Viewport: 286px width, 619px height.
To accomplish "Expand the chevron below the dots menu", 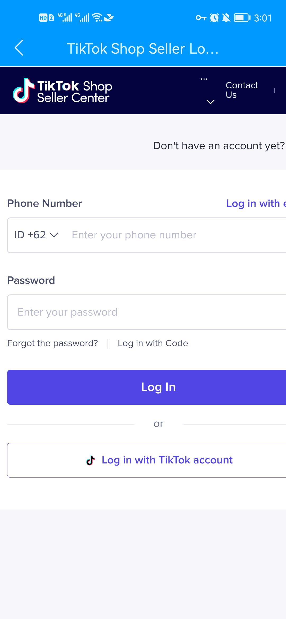I will pos(210,102).
